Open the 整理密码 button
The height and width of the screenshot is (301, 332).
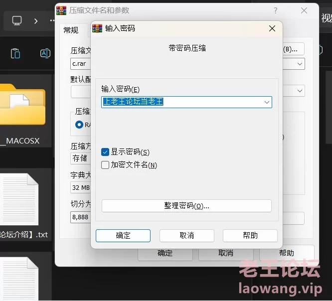(186, 206)
